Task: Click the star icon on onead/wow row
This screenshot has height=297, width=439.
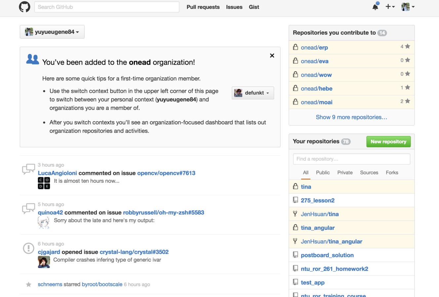Action: click(408, 74)
